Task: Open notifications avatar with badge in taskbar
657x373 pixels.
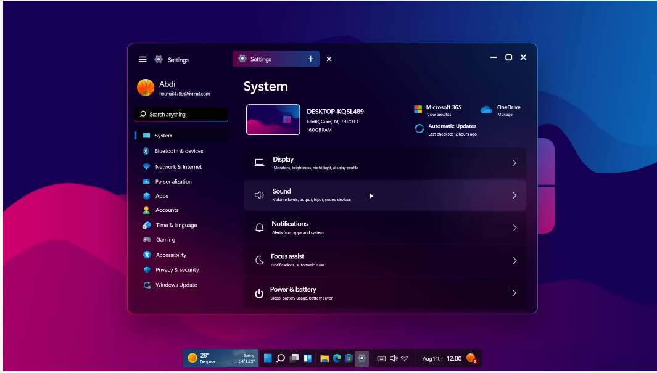Action: (x=471, y=358)
